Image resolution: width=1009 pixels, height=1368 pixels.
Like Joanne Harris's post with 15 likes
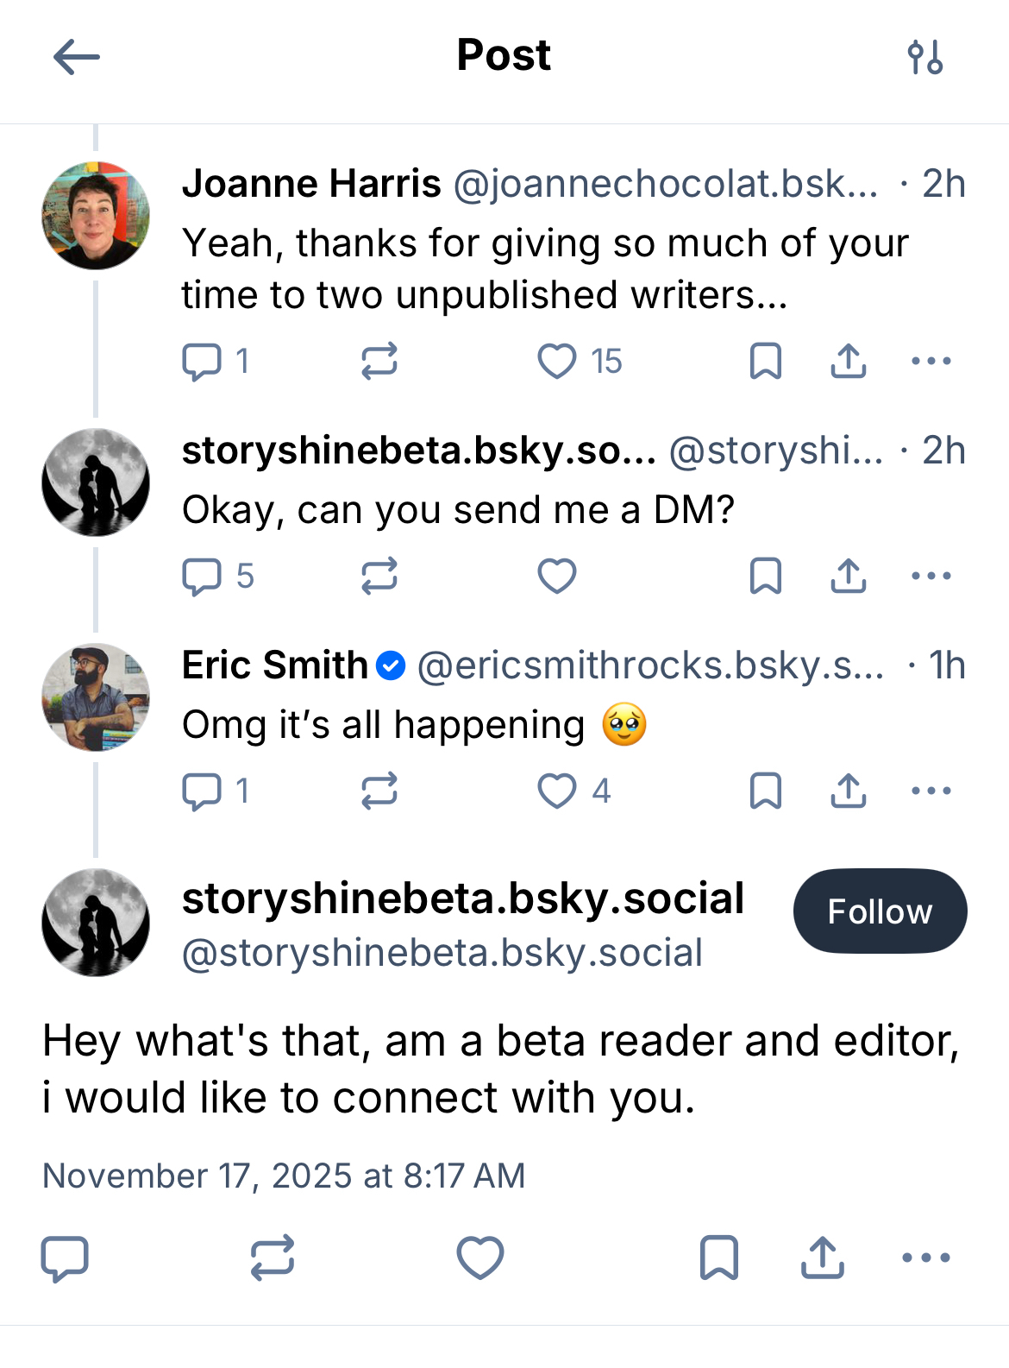(557, 362)
